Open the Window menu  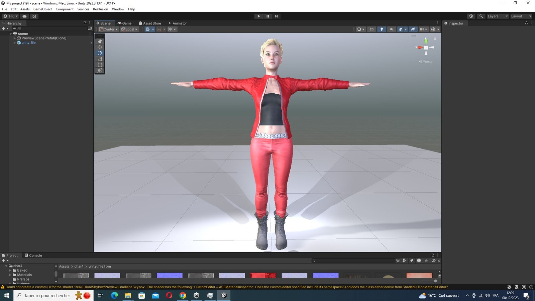pos(118,9)
